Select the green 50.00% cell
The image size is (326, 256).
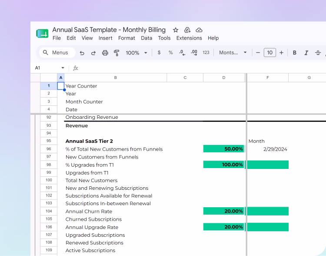[x=224, y=149]
